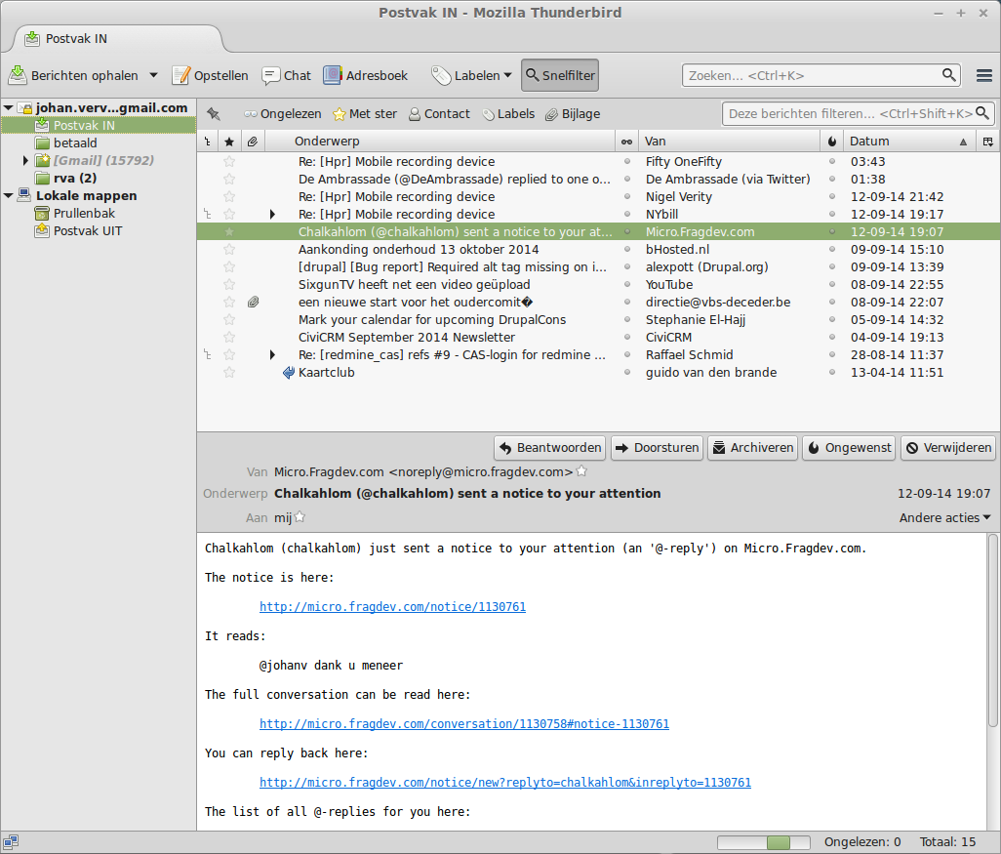Star the recipient 'mij' contact
1001x854 pixels.
tap(300, 517)
